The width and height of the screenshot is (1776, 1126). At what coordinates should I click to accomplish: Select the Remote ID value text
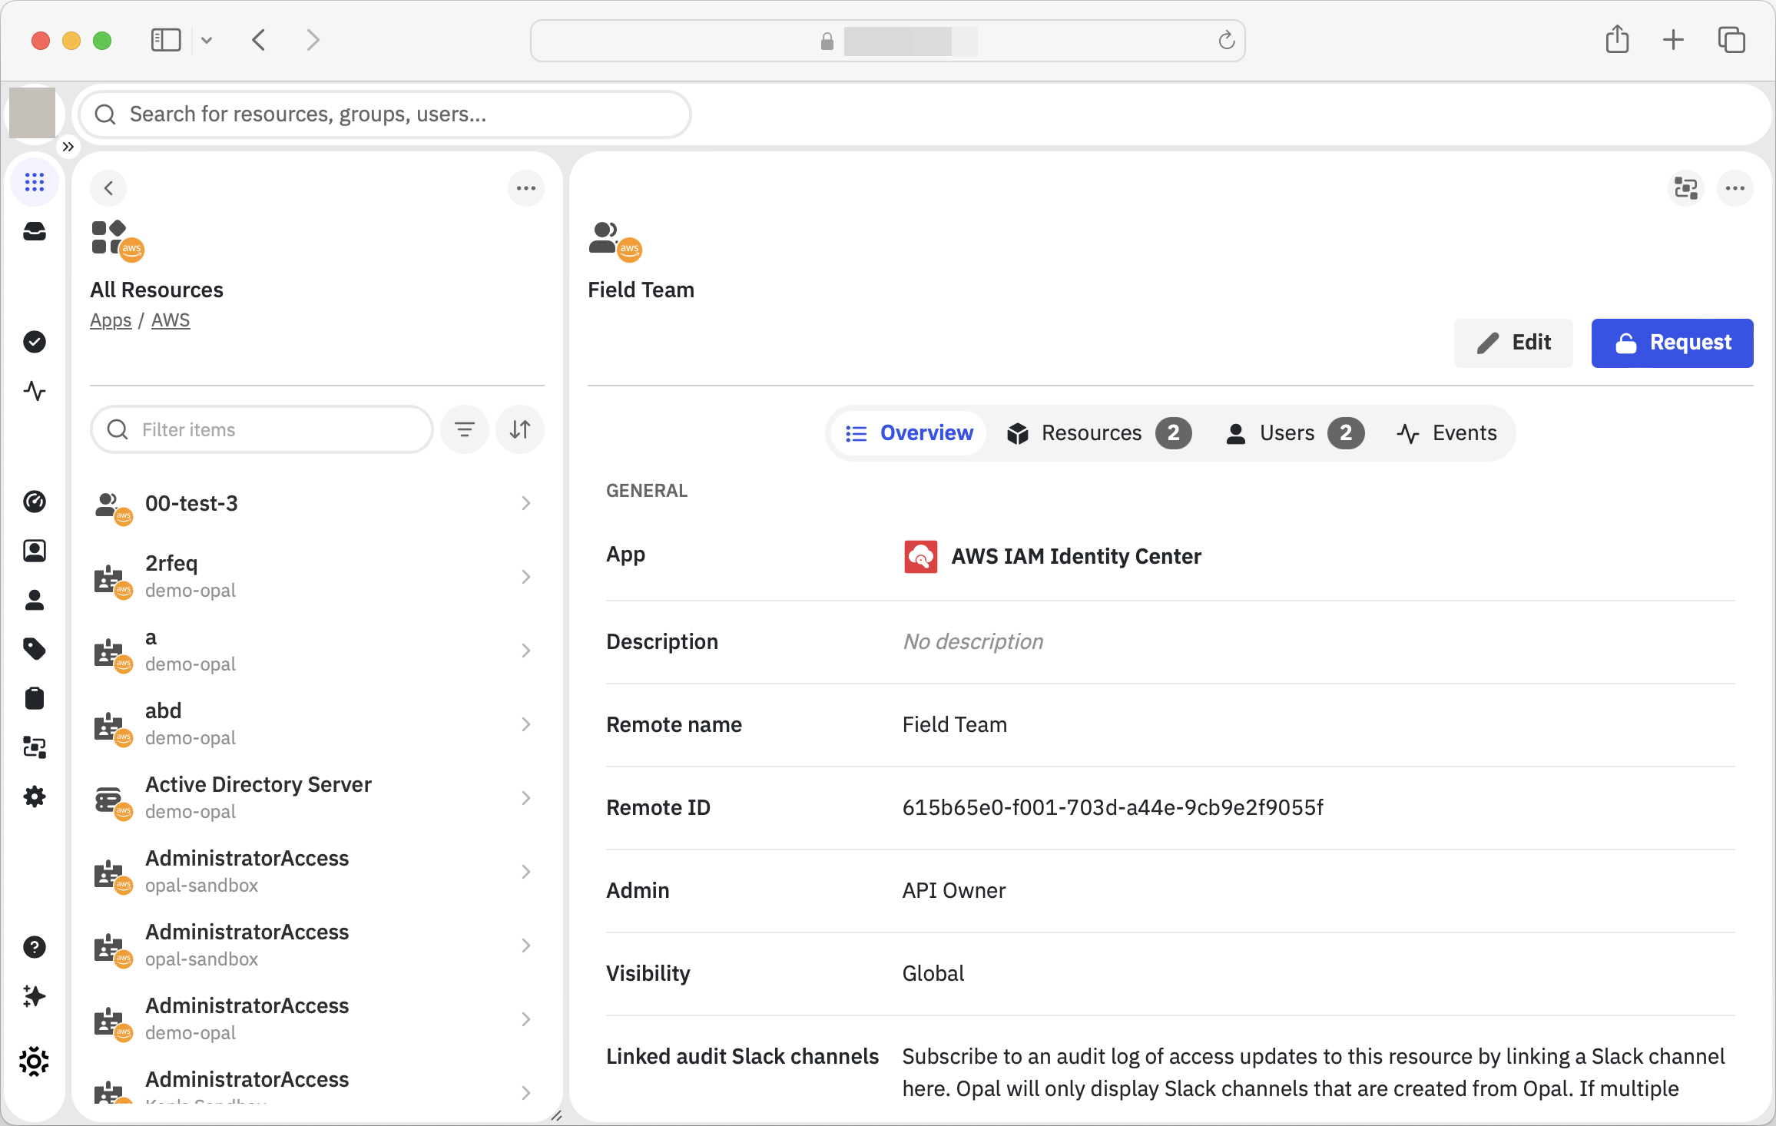(x=1112, y=807)
